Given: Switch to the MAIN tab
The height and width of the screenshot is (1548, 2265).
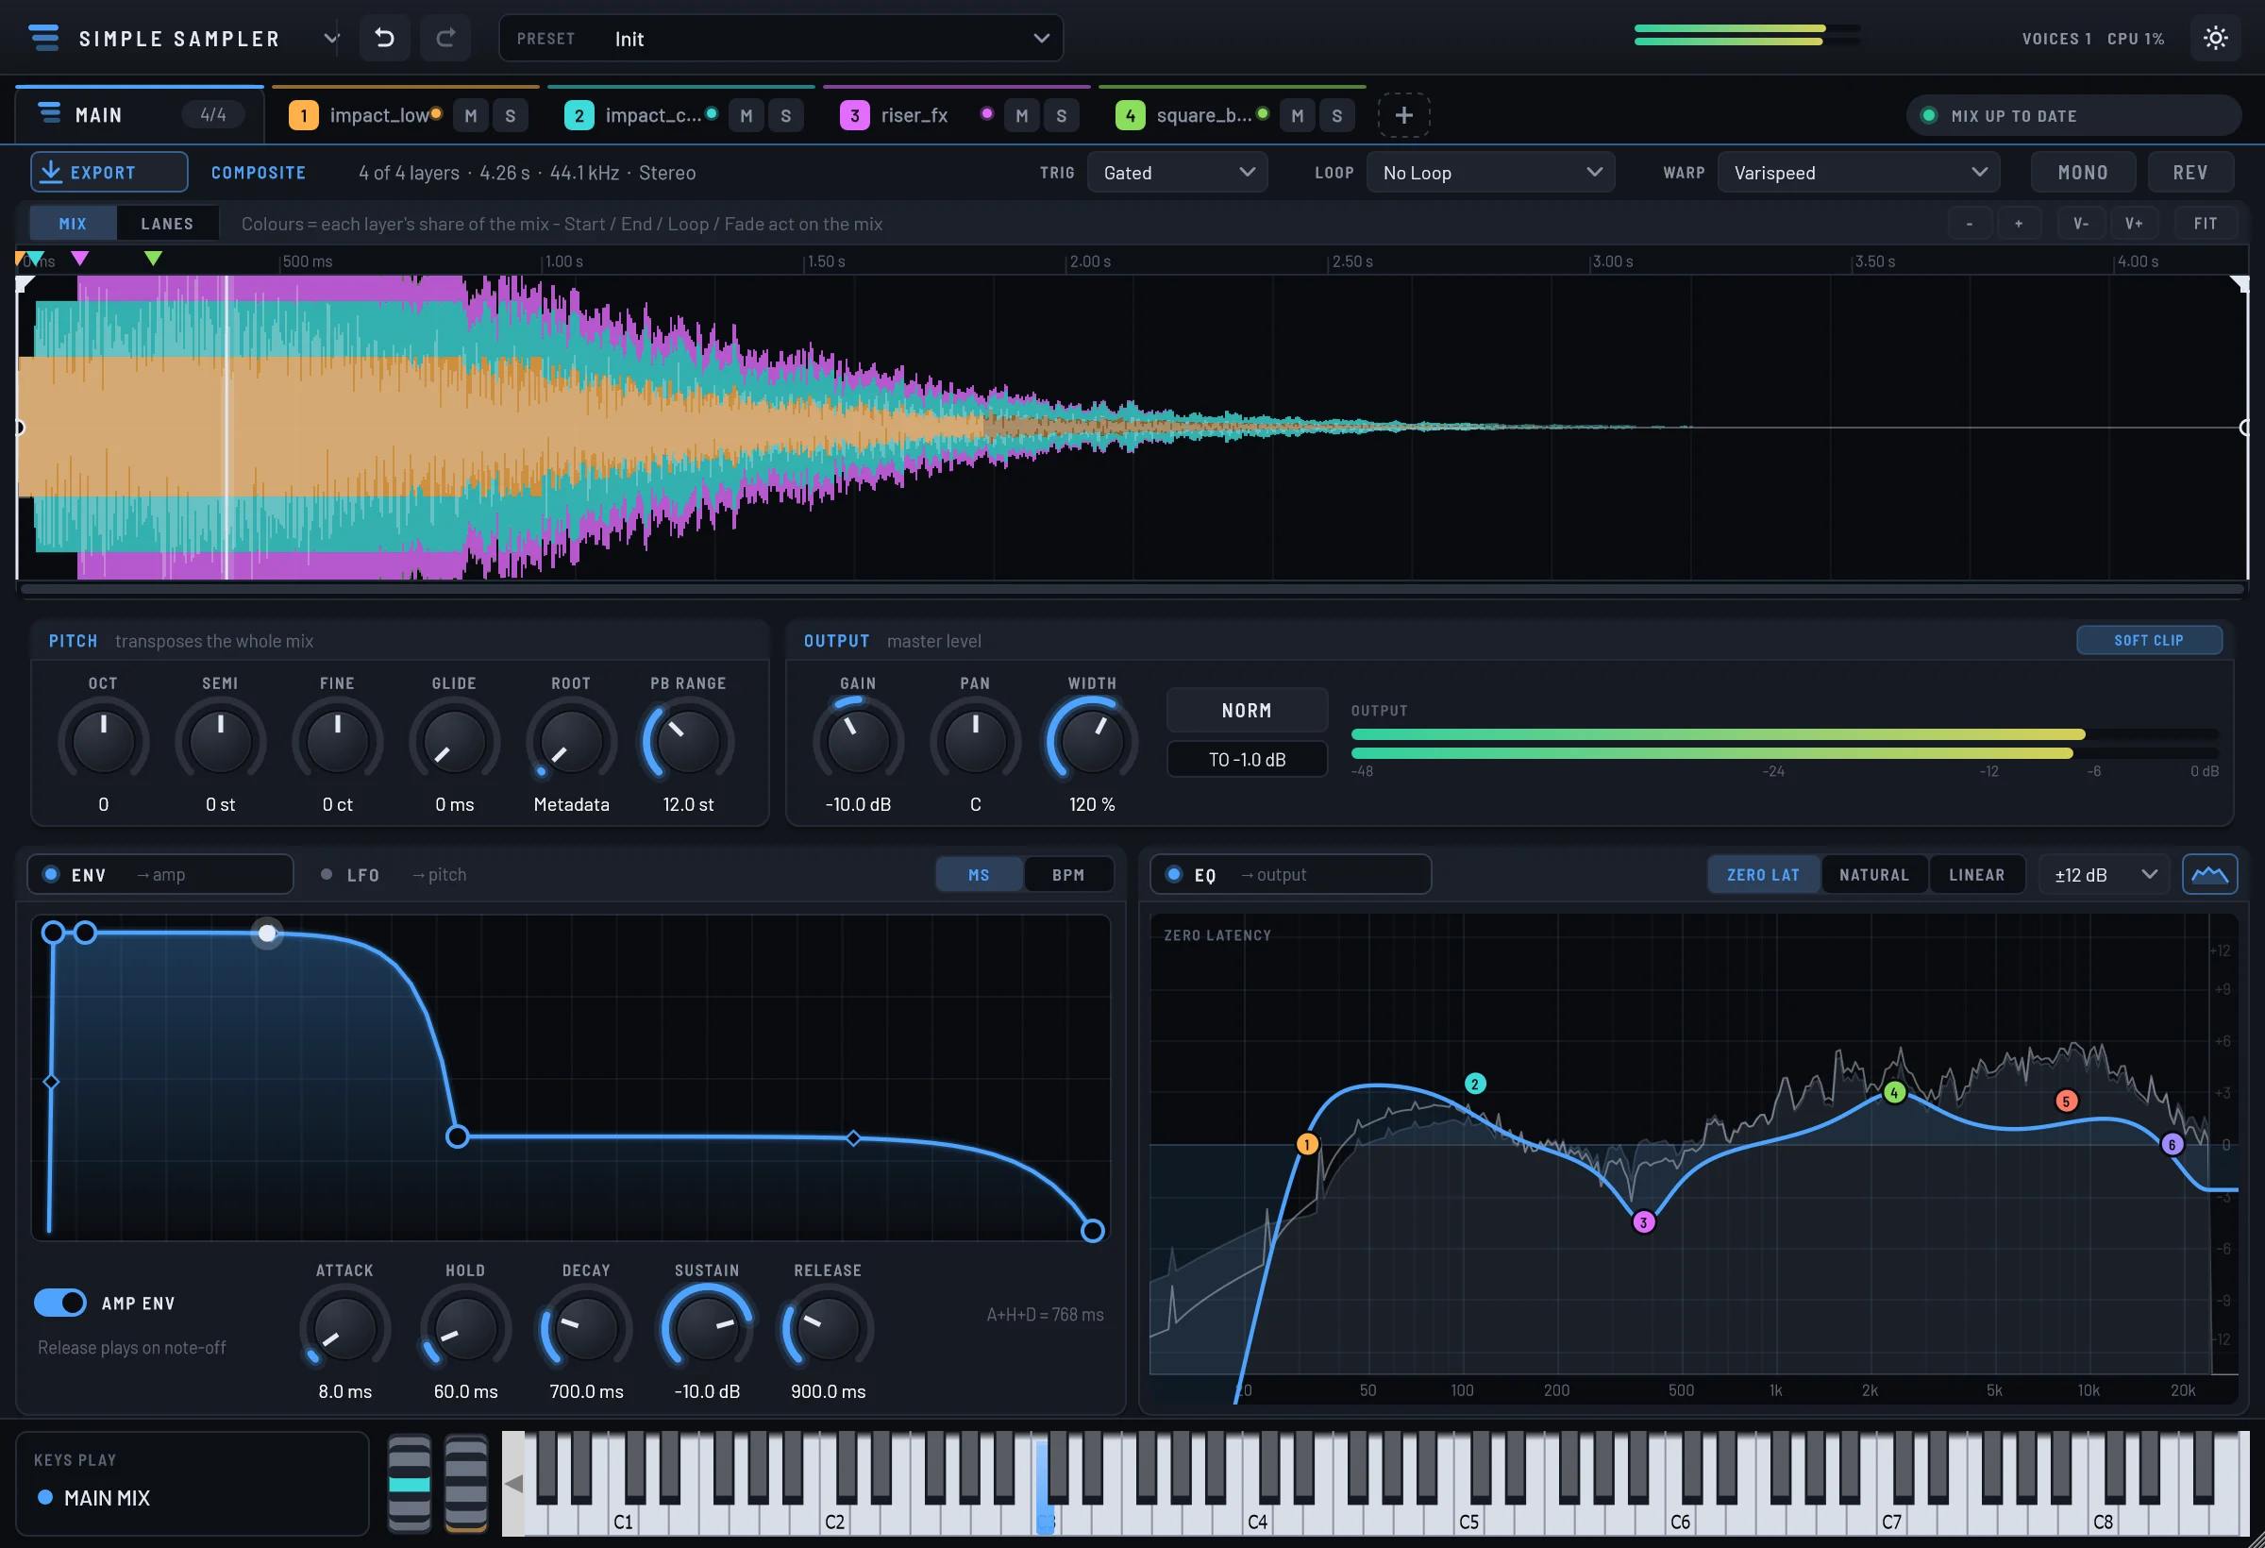Looking at the screenshot, I should tap(140, 115).
